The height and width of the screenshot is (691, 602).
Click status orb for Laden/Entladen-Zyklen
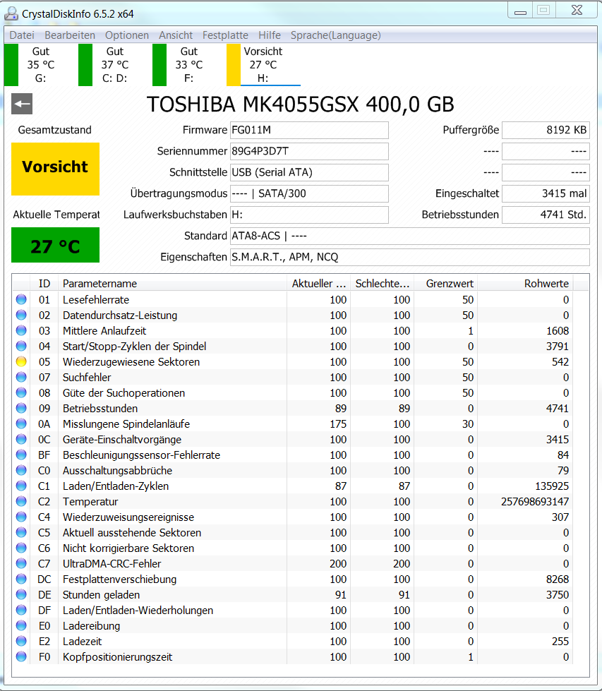coord(21,486)
